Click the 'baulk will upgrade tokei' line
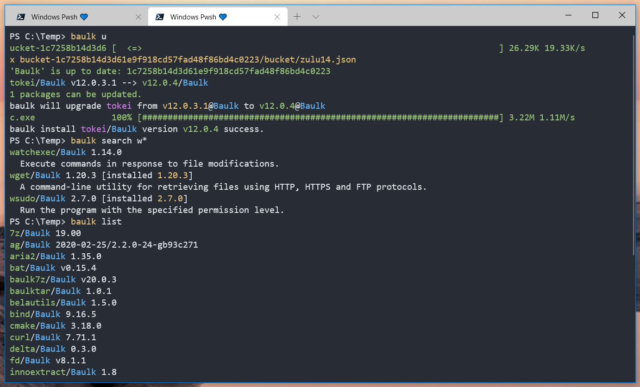Screen dimensions: 640x387 (168, 106)
